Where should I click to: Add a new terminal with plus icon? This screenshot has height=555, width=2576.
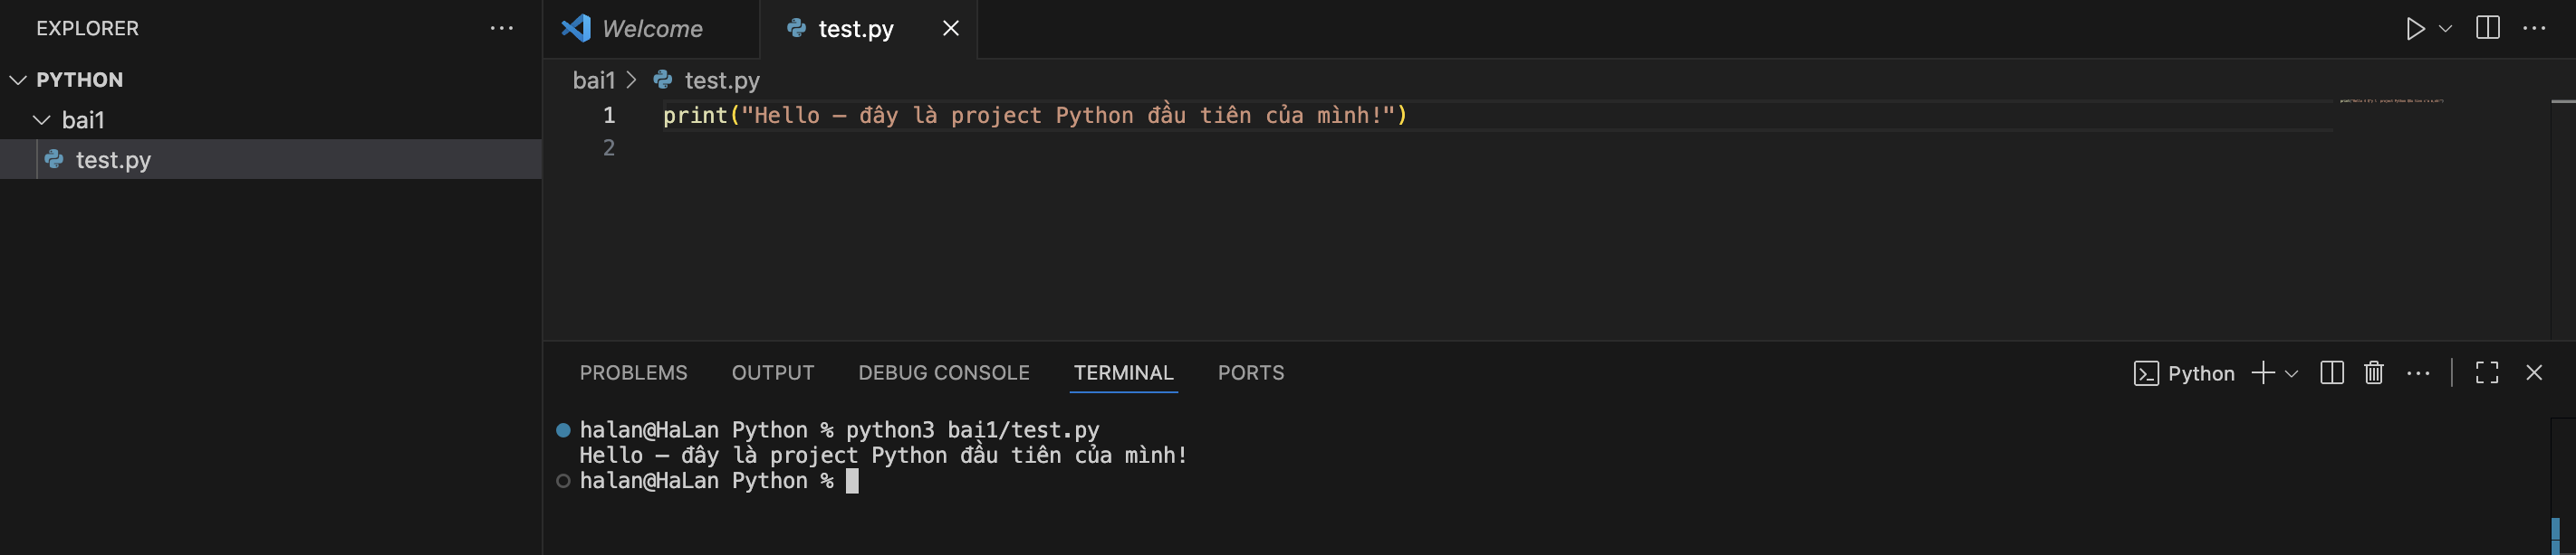[2262, 373]
